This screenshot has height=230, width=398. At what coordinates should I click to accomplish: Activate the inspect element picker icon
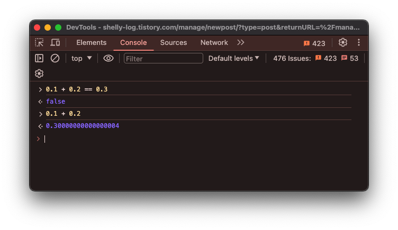click(x=39, y=43)
